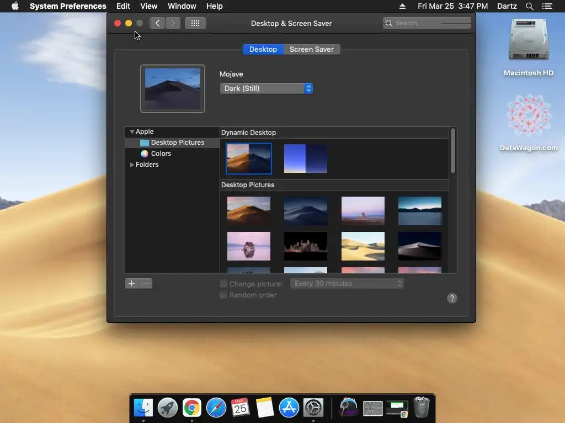Pick the purple desert rock picture

coord(363,211)
